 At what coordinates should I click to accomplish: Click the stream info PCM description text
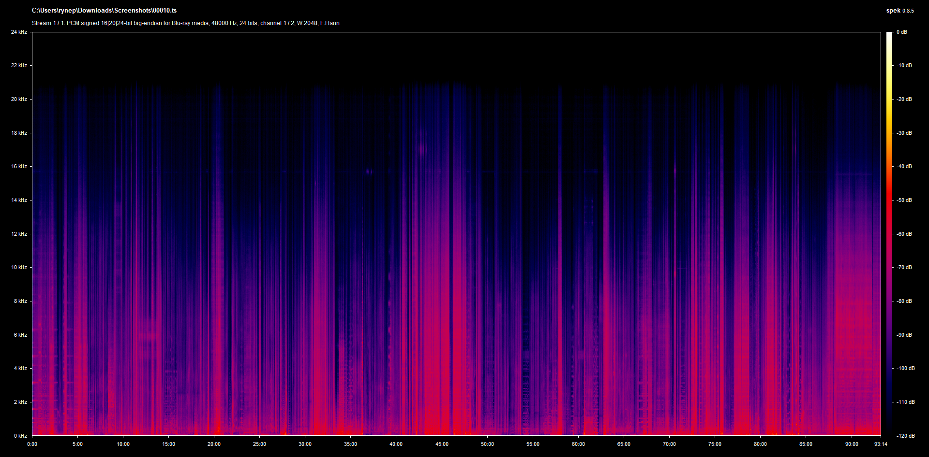[185, 23]
